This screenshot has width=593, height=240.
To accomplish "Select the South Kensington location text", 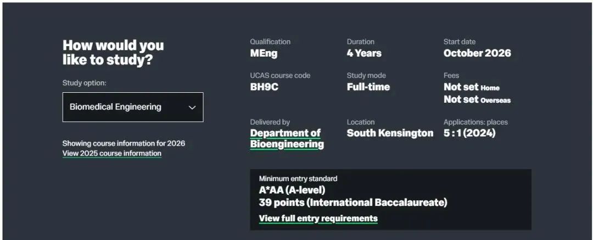I will [390, 133].
